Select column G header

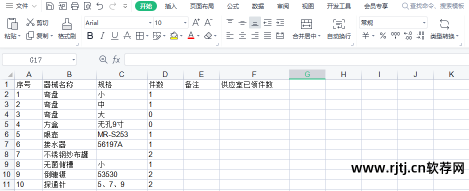307,74
